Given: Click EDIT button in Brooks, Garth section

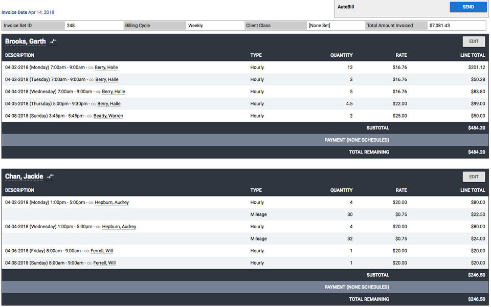Looking at the screenshot, I should pos(474,41).
